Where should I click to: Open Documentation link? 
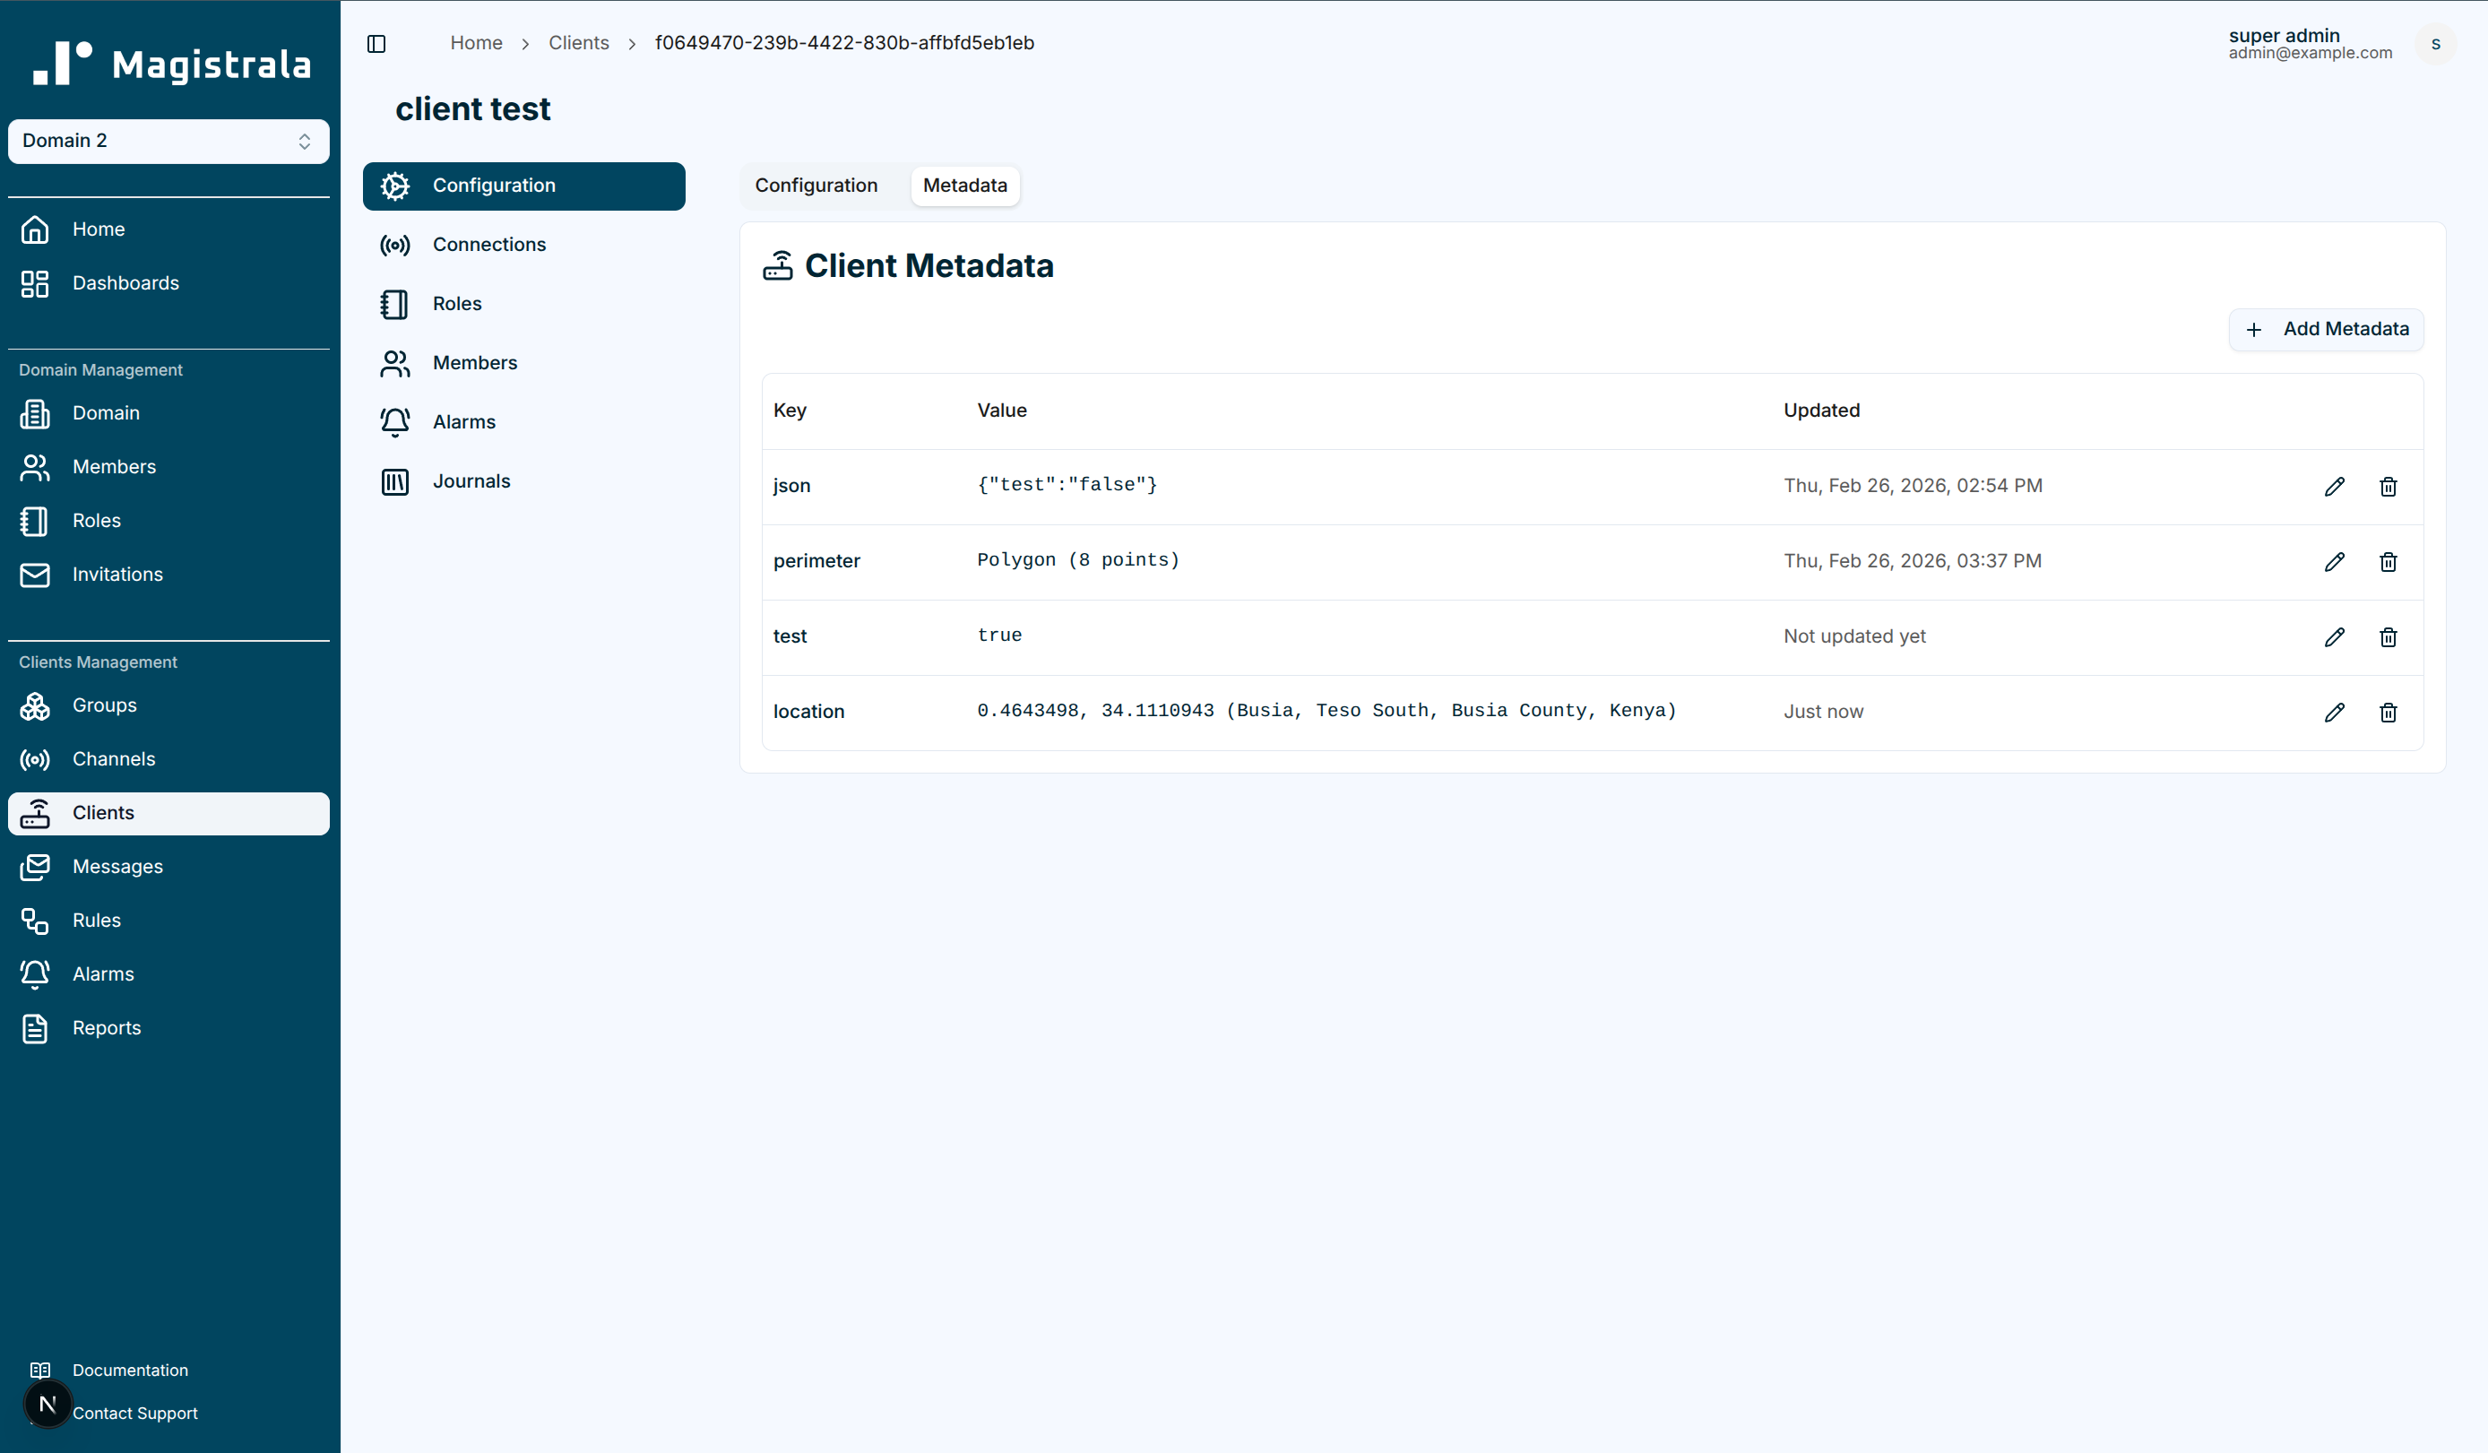[129, 1370]
